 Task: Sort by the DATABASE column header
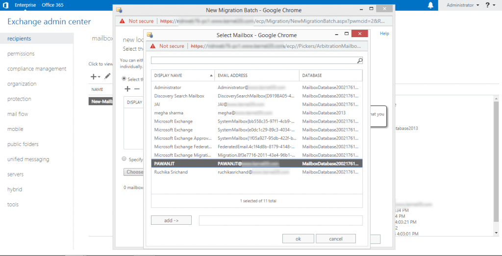(331, 76)
